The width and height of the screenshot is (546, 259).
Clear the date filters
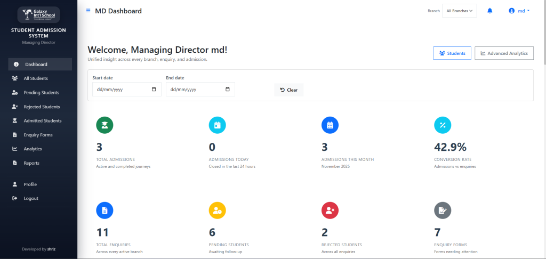click(x=289, y=90)
